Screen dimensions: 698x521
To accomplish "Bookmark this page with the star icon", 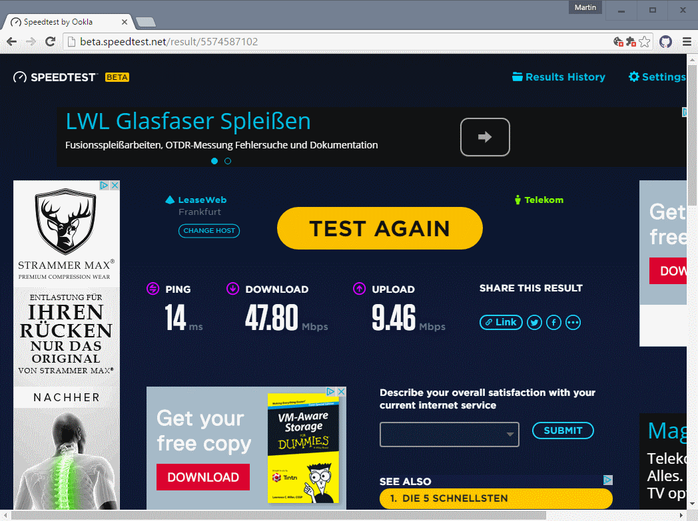I will click(644, 42).
